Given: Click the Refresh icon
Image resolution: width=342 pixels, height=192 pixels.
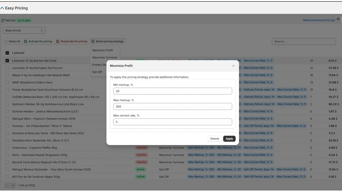Looking at the screenshot, I should pos(3,20).
